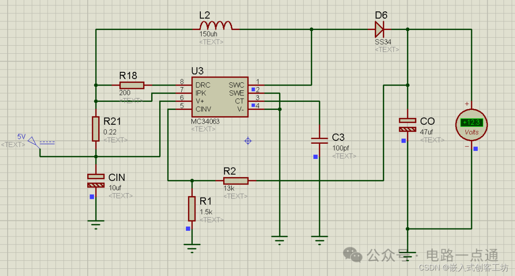
Task: Click the 100pf value of C3
Action: (x=340, y=148)
